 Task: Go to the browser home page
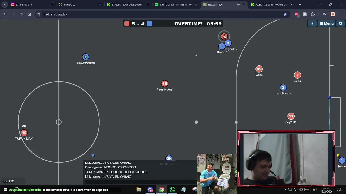point(29,14)
